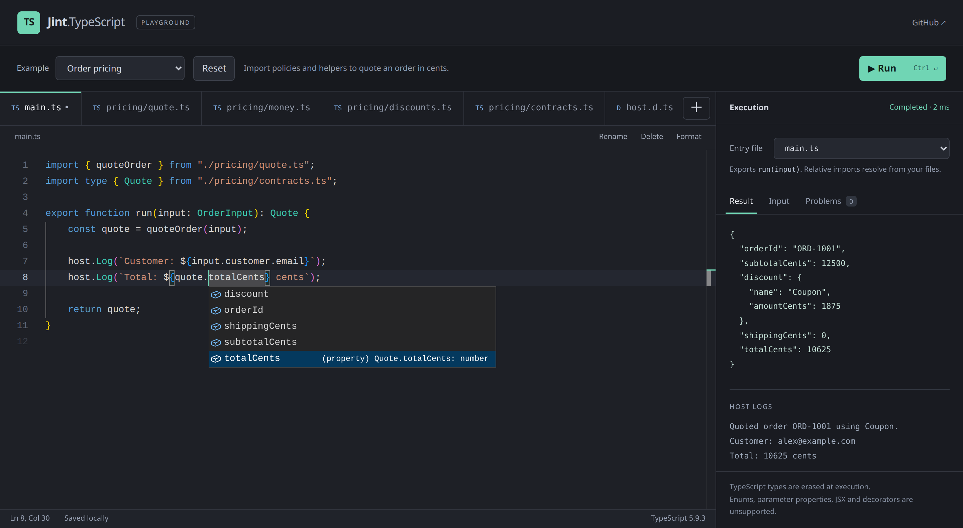The image size is (963, 528).
Task: Open the Example dropdown showing Order pricing
Action: [x=120, y=69]
